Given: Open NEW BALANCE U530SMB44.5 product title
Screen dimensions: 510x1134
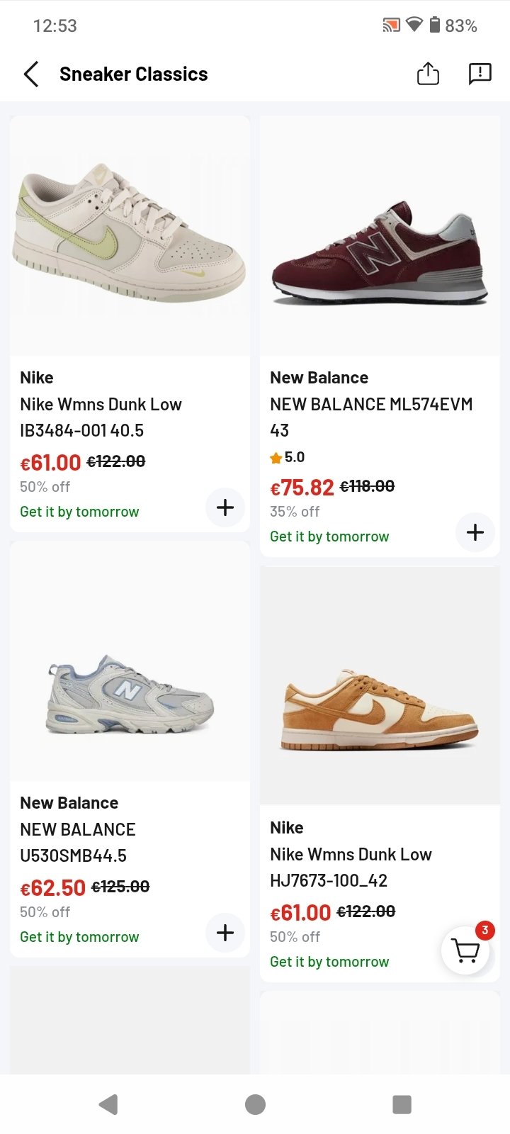Looking at the screenshot, I should pos(78,842).
